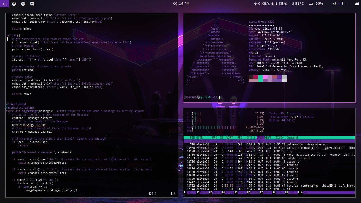
Task: Sort htop by the USER column header
Action: 200,138
